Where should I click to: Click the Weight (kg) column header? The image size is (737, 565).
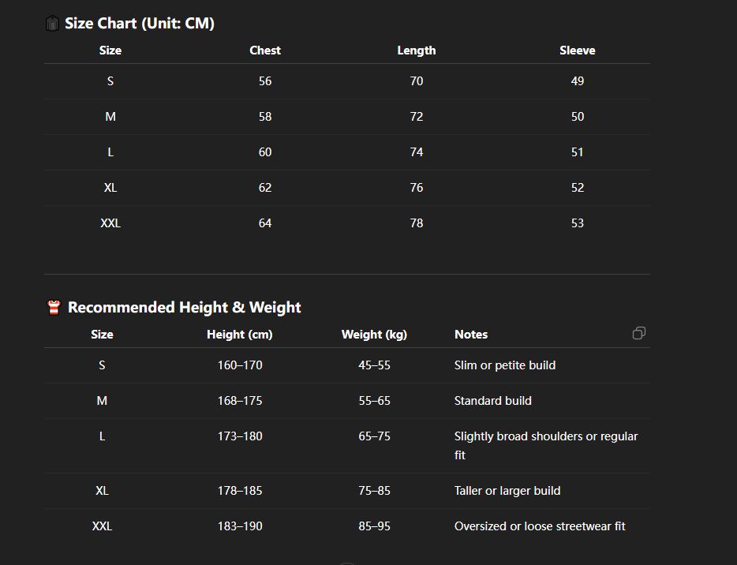pyautogui.click(x=374, y=335)
